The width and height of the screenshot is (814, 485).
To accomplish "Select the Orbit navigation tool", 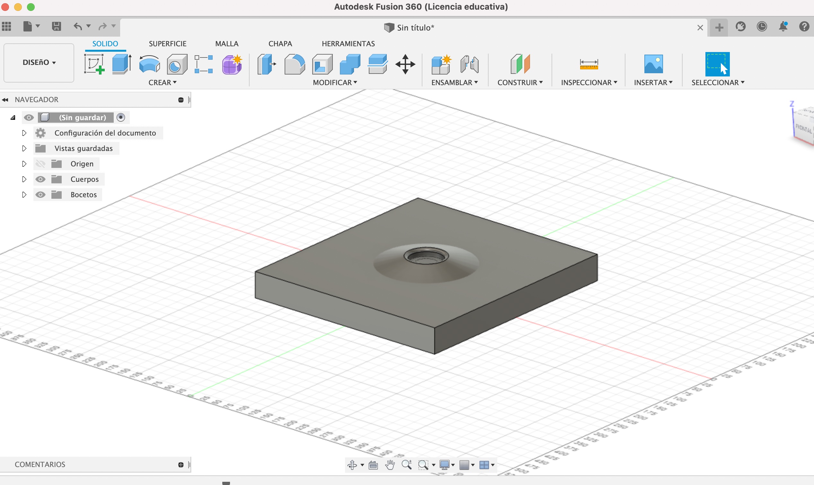I will pyautogui.click(x=352, y=465).
